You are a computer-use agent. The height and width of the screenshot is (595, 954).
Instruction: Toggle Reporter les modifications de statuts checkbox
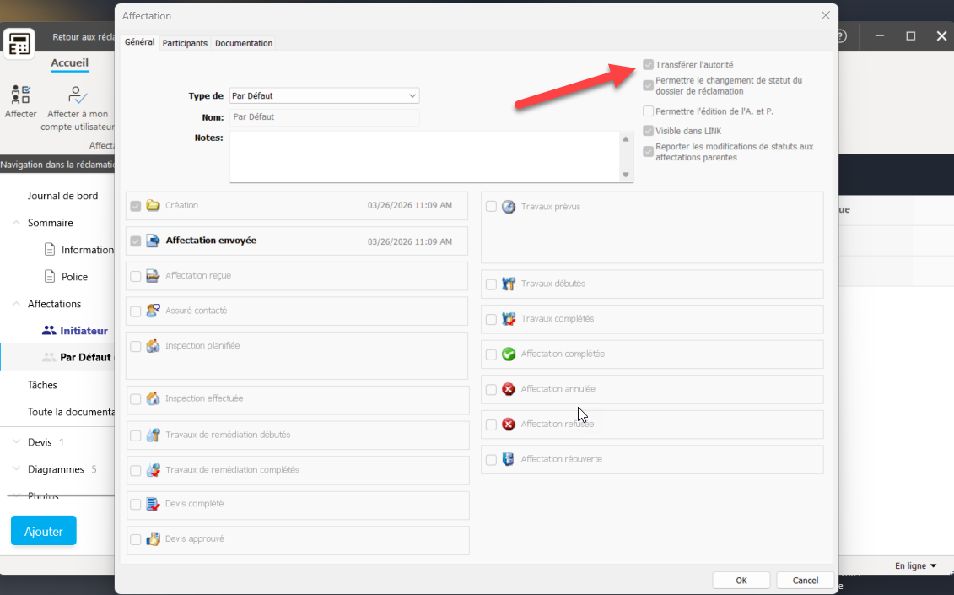[x=648, y=152]
